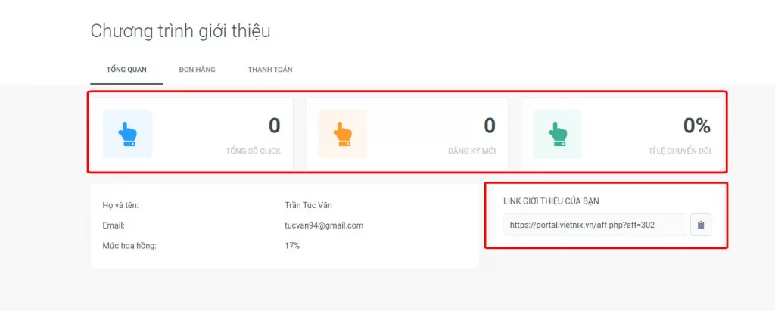Viewport: 775px width, 311px height.
Task: Switch to the Đơn hàng tab
Action: [x=198, y=70]
